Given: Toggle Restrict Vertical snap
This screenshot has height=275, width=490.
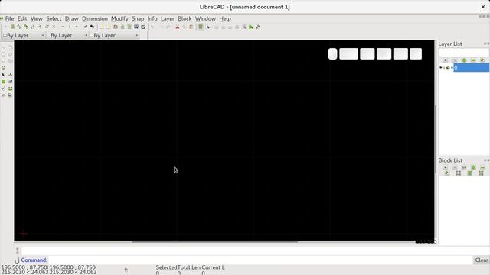Looking at the screenshot, I should click(70, 27).
